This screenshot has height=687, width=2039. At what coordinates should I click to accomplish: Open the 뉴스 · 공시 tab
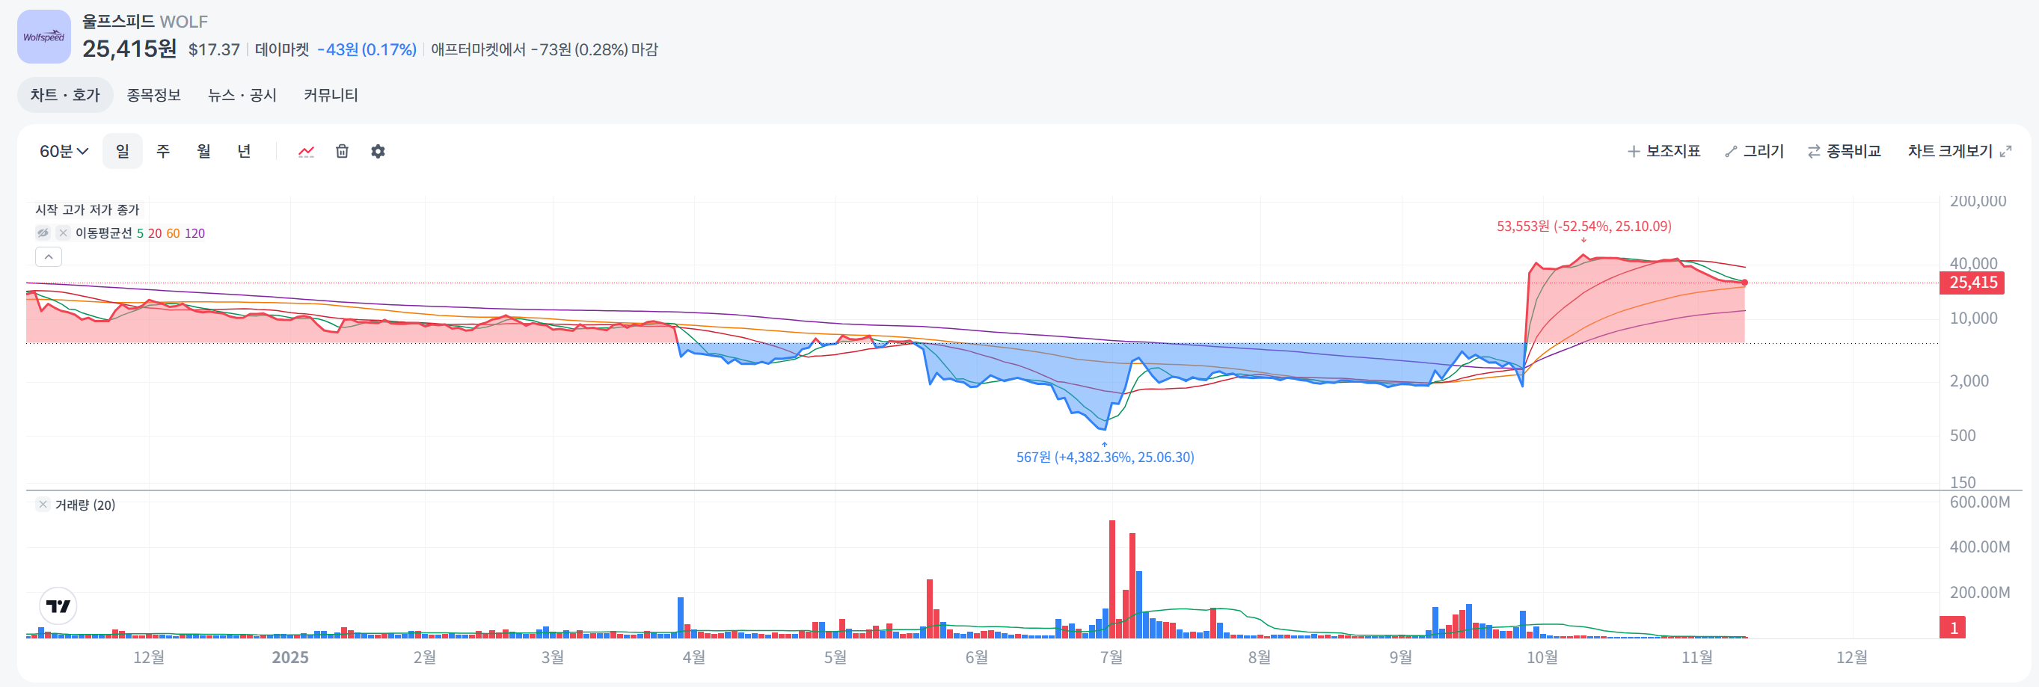point(242,95)
